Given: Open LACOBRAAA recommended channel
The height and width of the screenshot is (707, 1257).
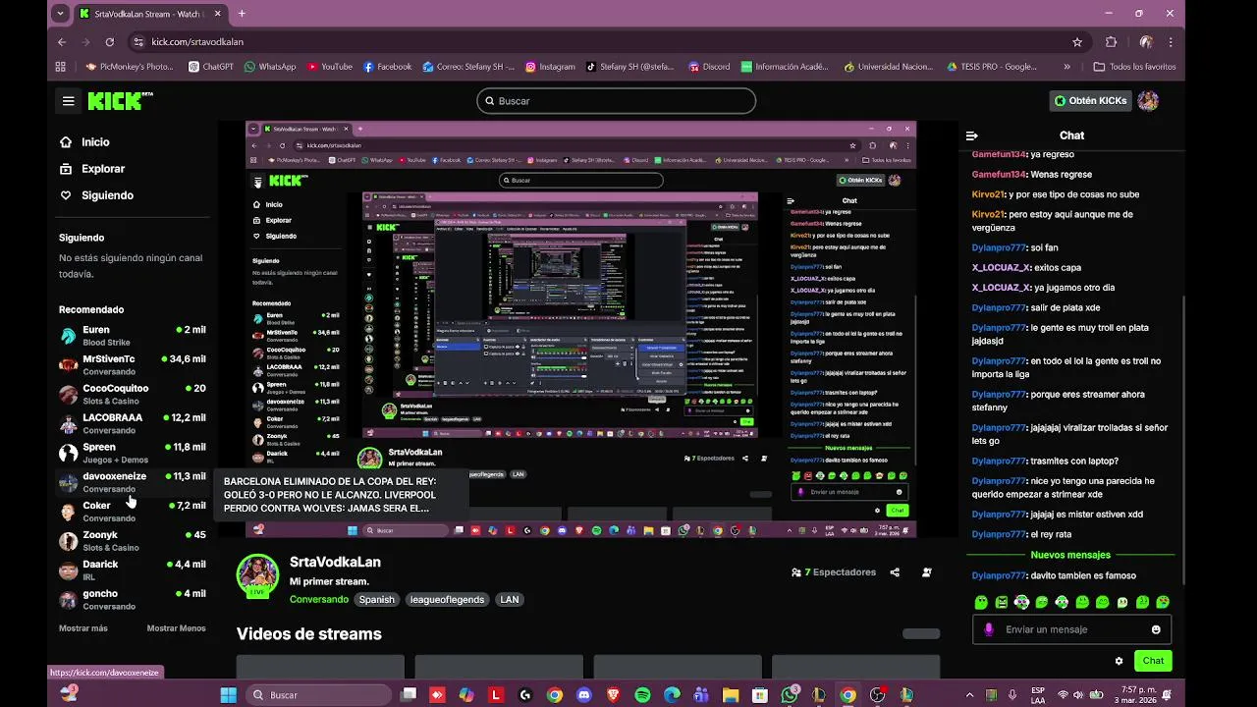Looking at the screenshot, I should 133,424.
